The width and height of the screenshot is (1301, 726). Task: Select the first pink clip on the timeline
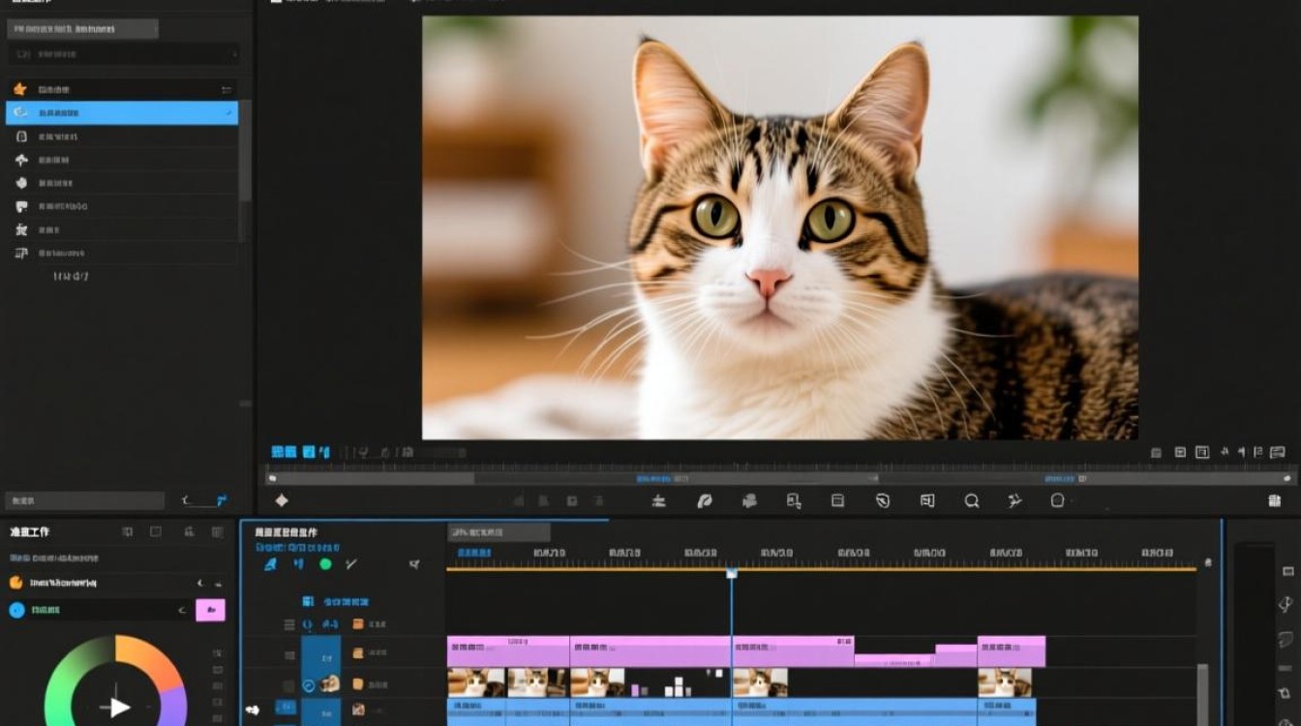508,650
